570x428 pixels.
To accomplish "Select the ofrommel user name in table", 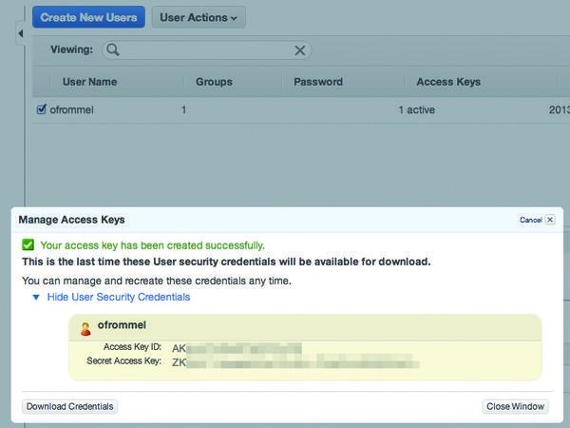I will [x=71, y=110].
